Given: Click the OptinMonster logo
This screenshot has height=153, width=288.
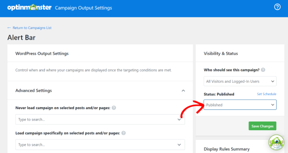Looking at the screenshot, I should 29,7.
